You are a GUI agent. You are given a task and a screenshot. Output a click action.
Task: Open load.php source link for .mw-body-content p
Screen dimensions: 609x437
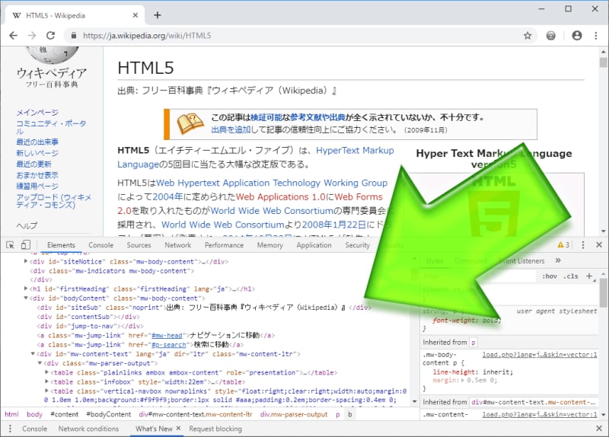(540, 355)
